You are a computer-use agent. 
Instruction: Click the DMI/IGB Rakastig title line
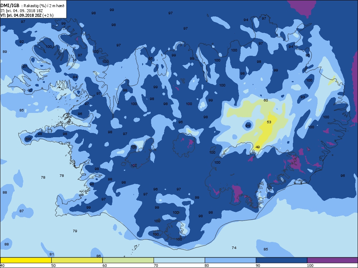click(x=33, y=6)
